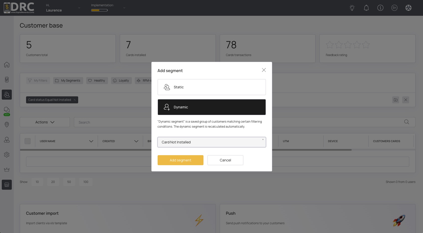Image resolution: width=423 pixels, height=233 pixels.
Task: Show 10 rows per page
Action: coord(37,182)
